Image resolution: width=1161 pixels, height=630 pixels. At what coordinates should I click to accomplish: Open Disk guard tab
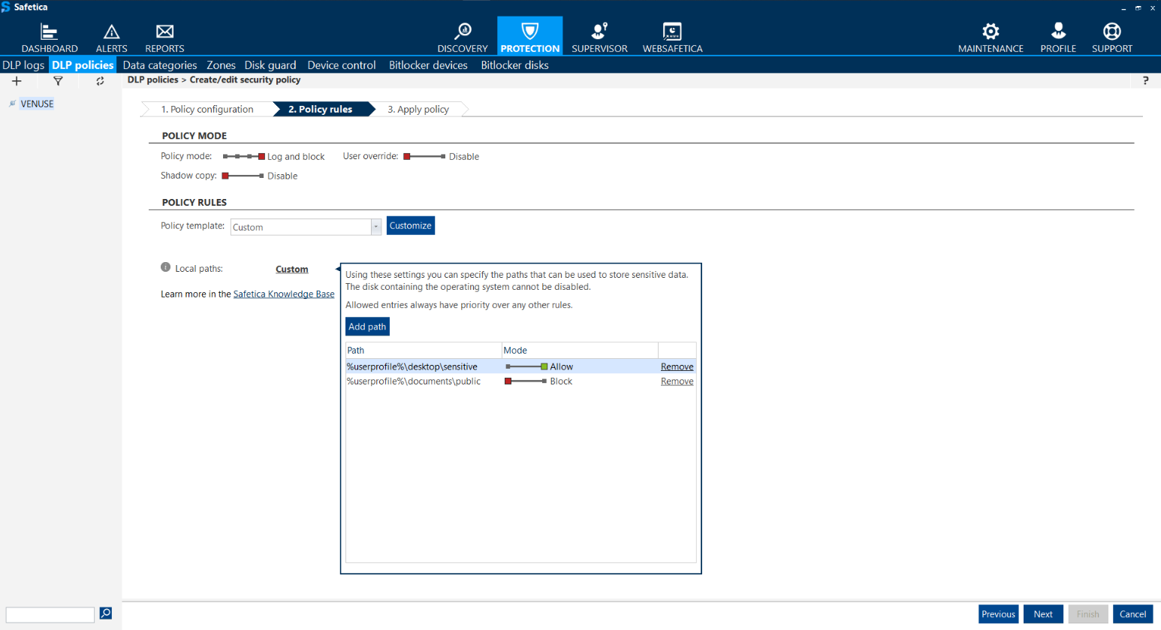(x=270, y=65)
